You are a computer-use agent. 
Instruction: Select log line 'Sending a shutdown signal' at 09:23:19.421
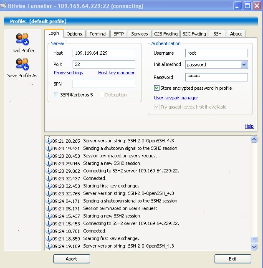pos(131,148)
